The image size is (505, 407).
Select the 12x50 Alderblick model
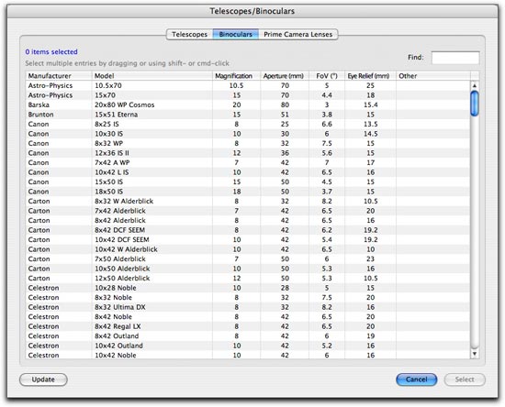tap(122, 279)
